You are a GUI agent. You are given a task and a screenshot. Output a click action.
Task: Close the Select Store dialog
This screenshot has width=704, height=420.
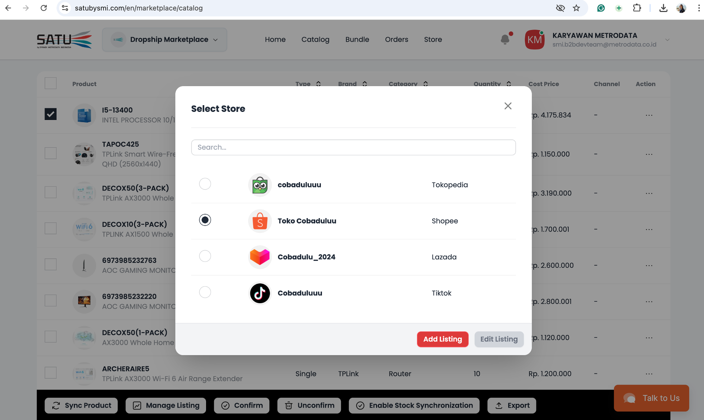(508, 106)
